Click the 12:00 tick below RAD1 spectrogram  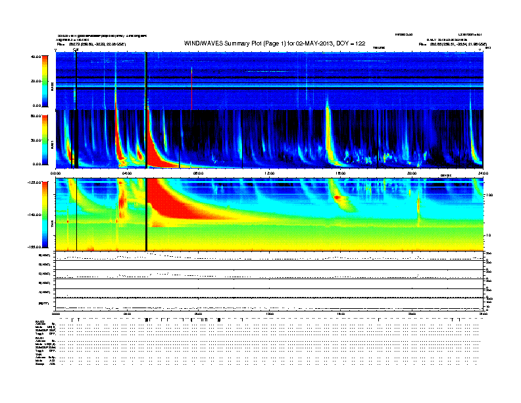coord(270,173)
